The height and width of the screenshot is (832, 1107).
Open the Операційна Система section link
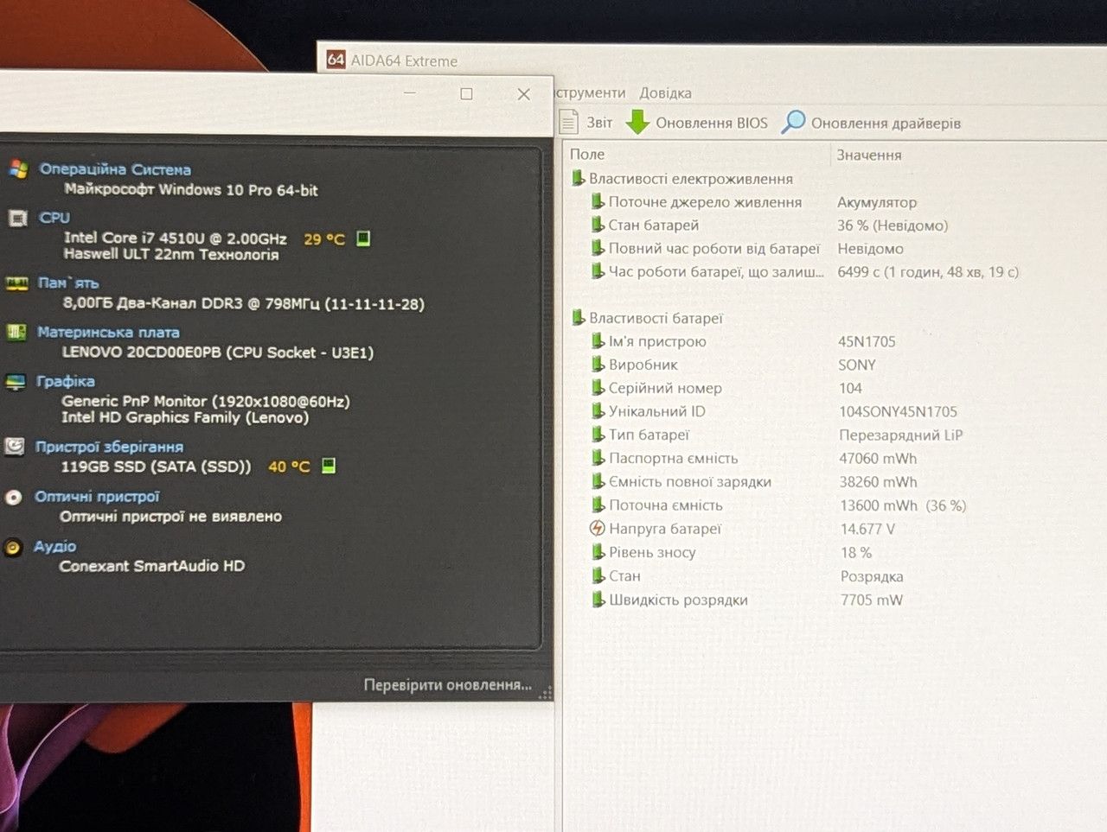[115, 169]
